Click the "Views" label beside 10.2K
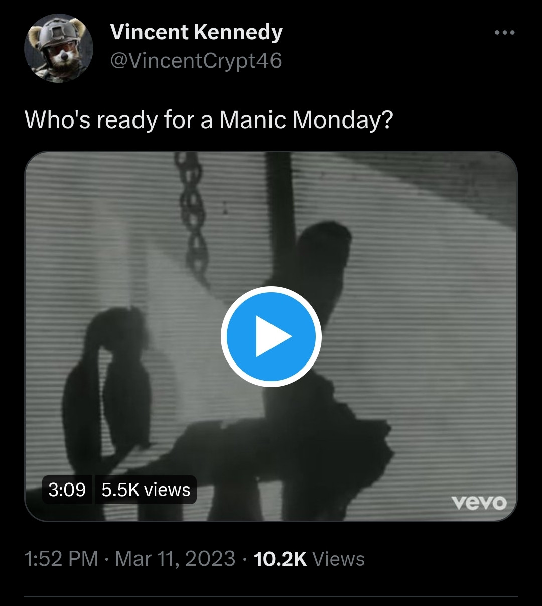Image resolution: width=542 pixels, height=606 pixels. 338,559
